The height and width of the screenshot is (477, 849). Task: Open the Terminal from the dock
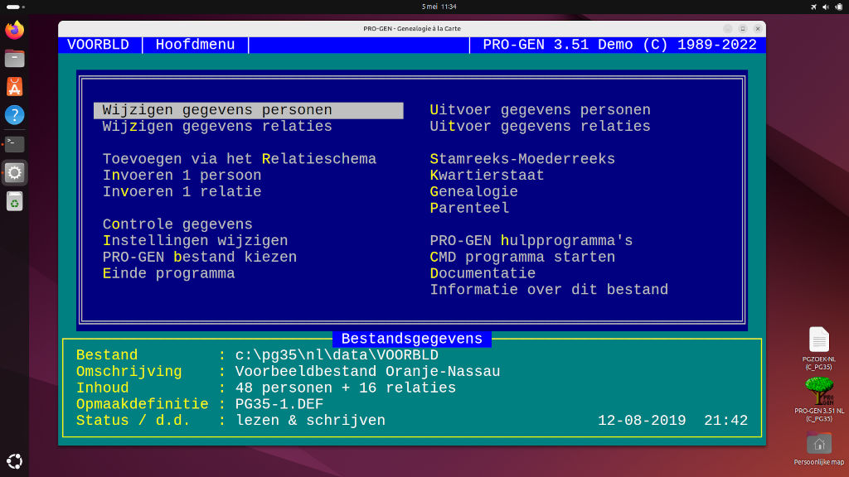15,144
